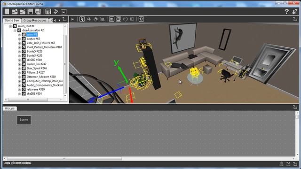The width and height of the screenshot is (301, 169).
Task: Choose the move object tool
Action: pyautogui.click(x=89, y=19)
